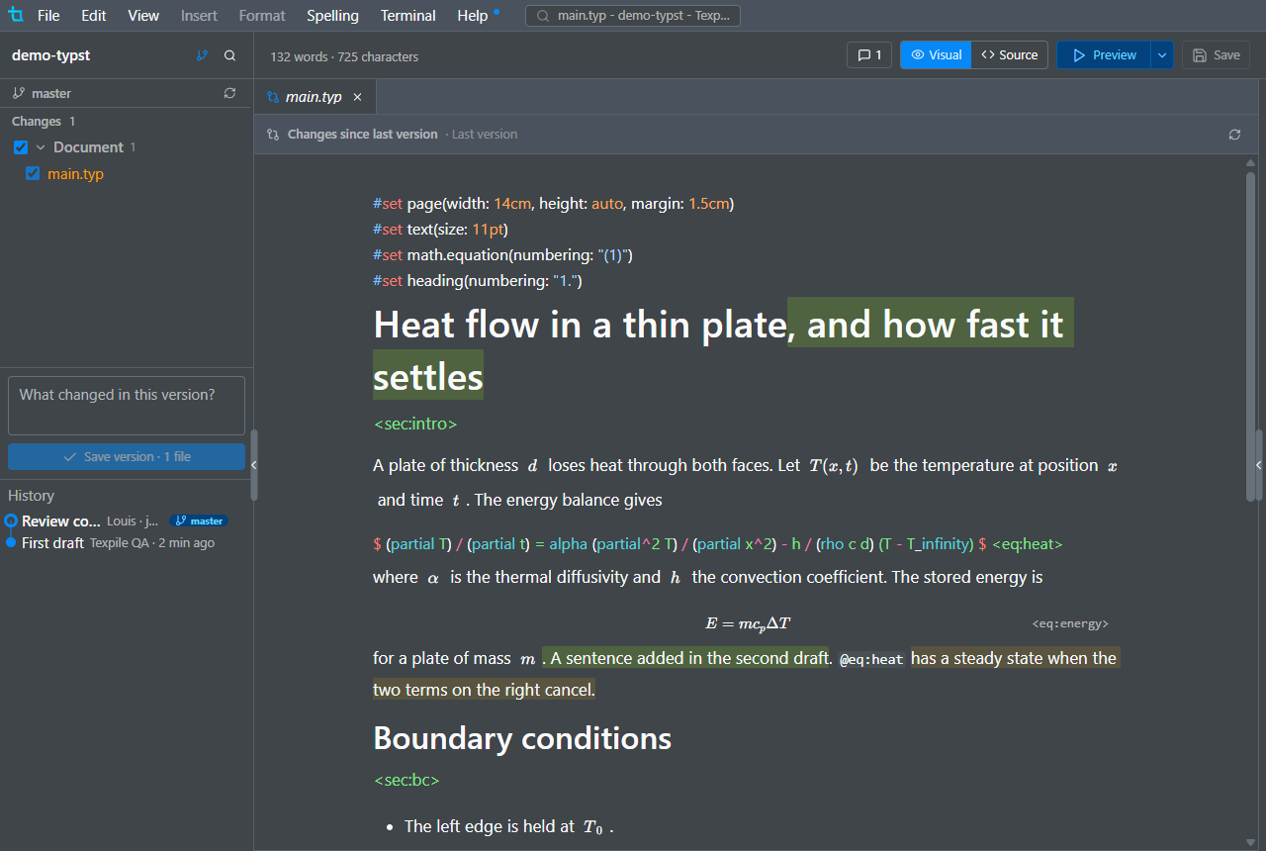1266x851 pixels.
Task: Click the Last version link
Action: click(485, 135)
